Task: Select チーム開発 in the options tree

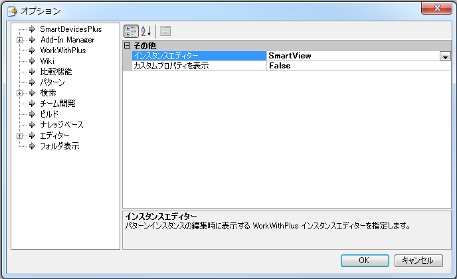Action: click(58, 104)
